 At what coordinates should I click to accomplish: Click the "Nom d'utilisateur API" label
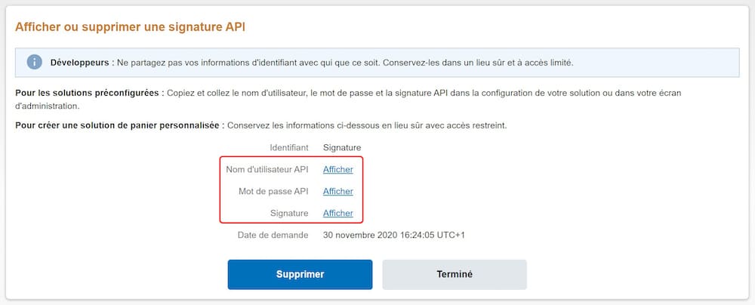(267, 170)
